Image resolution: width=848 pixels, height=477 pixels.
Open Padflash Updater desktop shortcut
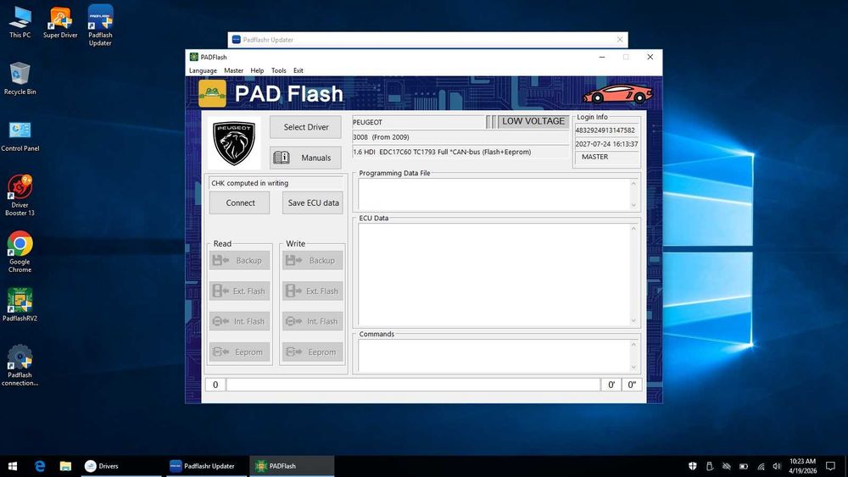[100, 25]
